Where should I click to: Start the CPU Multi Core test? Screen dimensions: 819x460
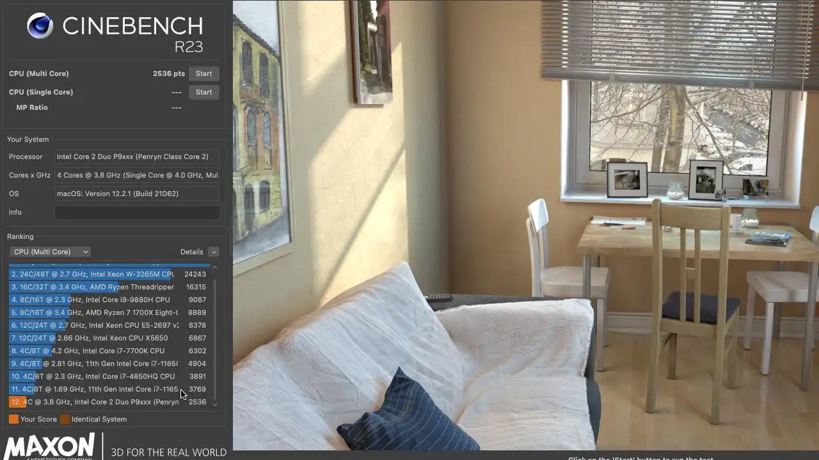[x=203, y=73]
